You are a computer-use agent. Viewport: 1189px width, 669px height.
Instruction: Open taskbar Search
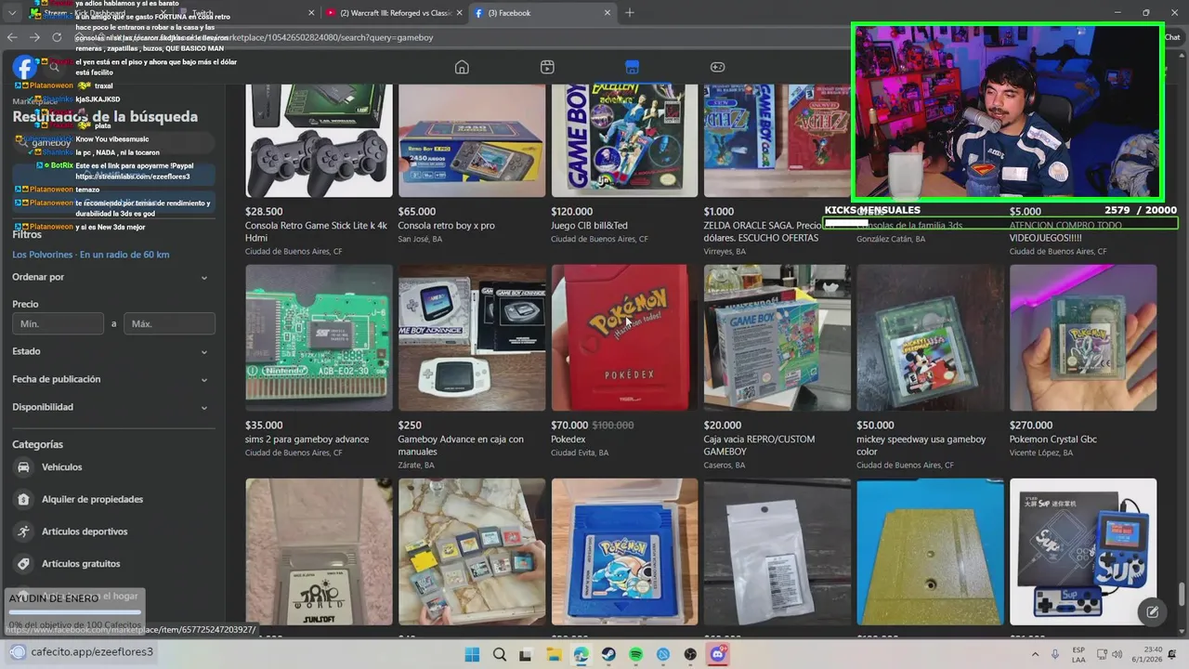coord(500,654)
